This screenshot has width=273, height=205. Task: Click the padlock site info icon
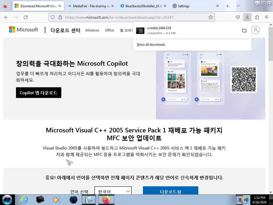point(60,17)
